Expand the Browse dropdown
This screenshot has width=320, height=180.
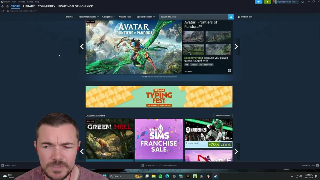(x=70, y=17)
